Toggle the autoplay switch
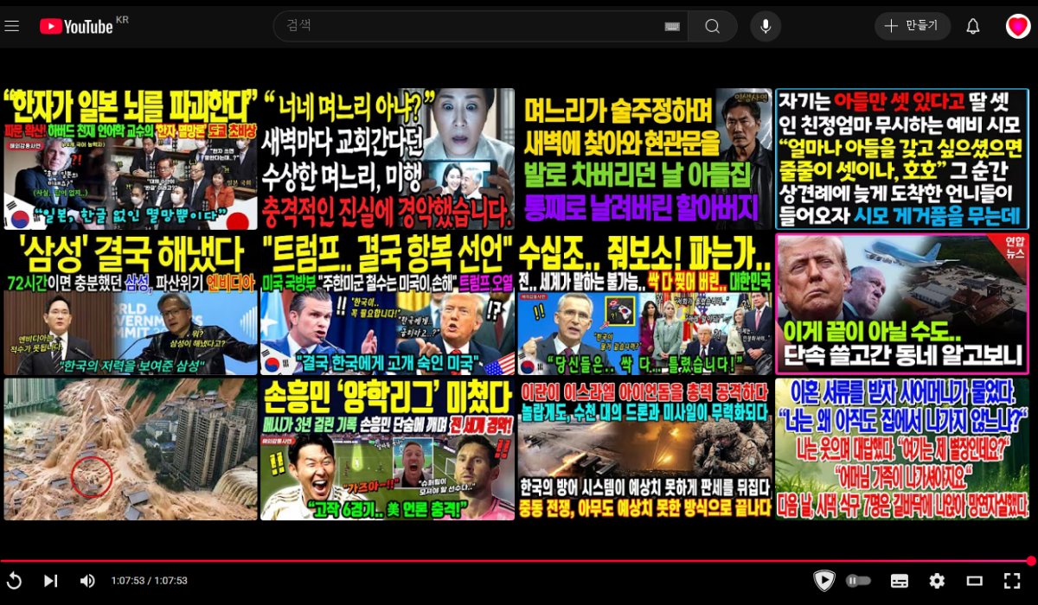This screenshot has height=605, width=1038. tap(858, 581)
